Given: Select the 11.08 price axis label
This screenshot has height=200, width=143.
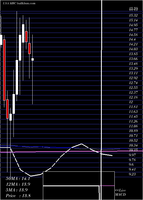Looking at the screenshot, I should (133, 126).
